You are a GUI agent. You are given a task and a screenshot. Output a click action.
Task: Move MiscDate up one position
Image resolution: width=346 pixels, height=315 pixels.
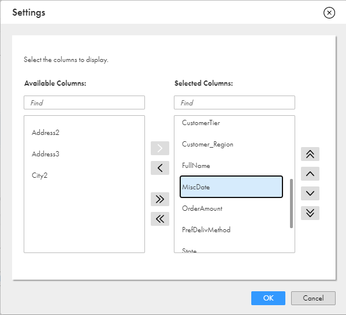pyautogui.click(x=310, y=174)
